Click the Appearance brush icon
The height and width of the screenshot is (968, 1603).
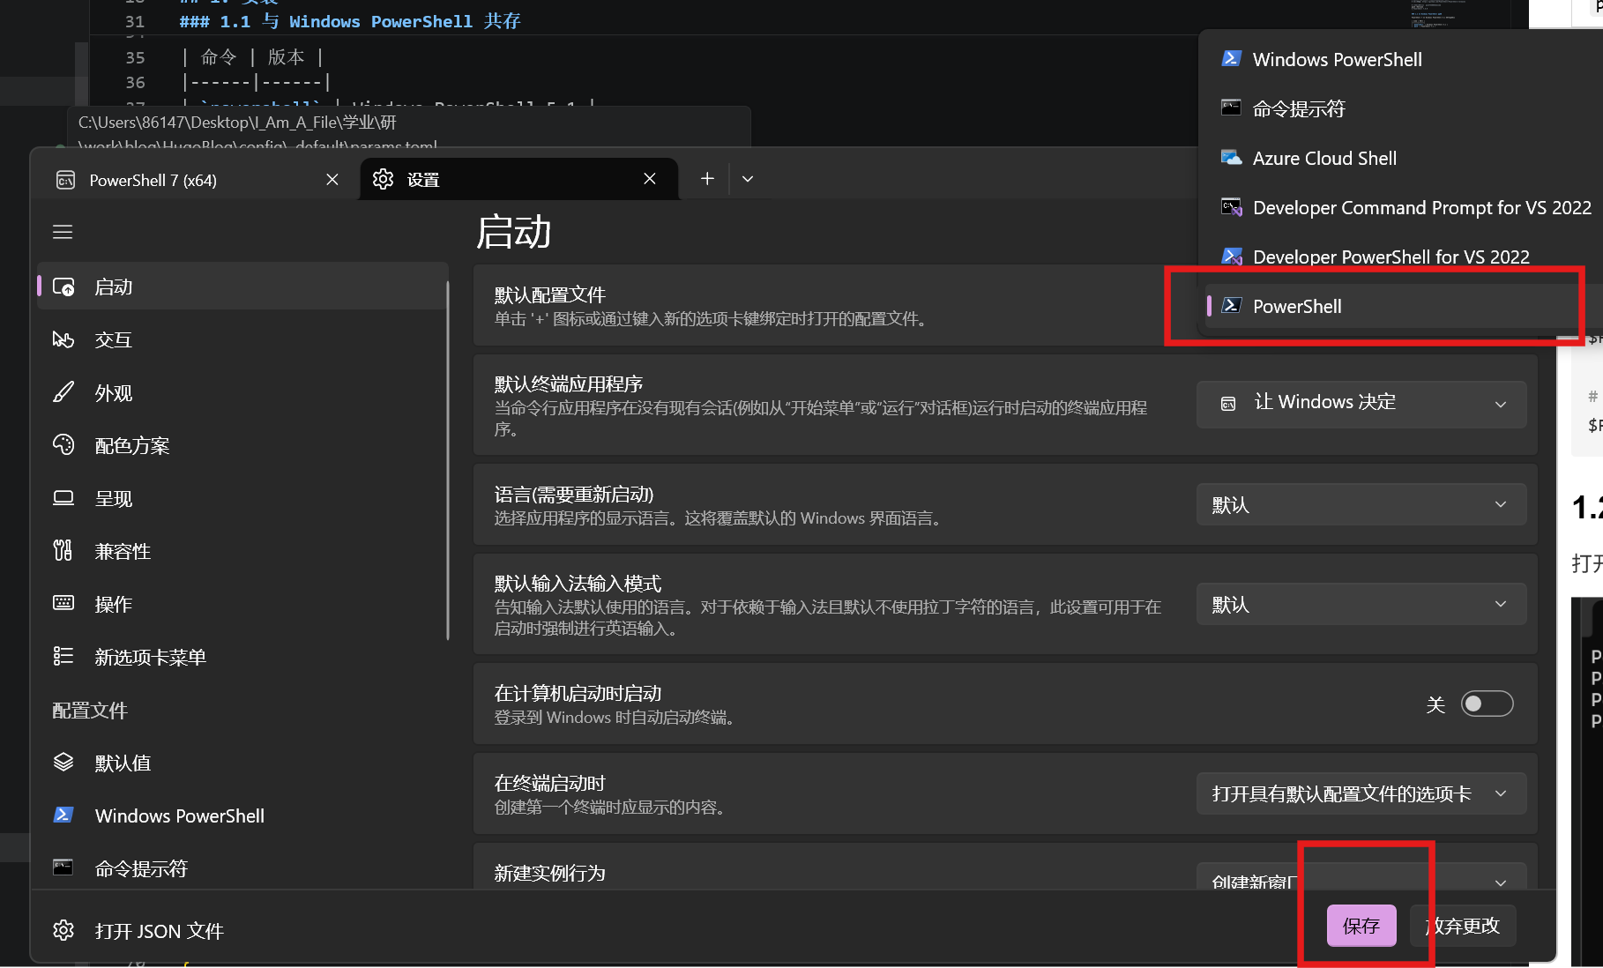coord(63,392)
